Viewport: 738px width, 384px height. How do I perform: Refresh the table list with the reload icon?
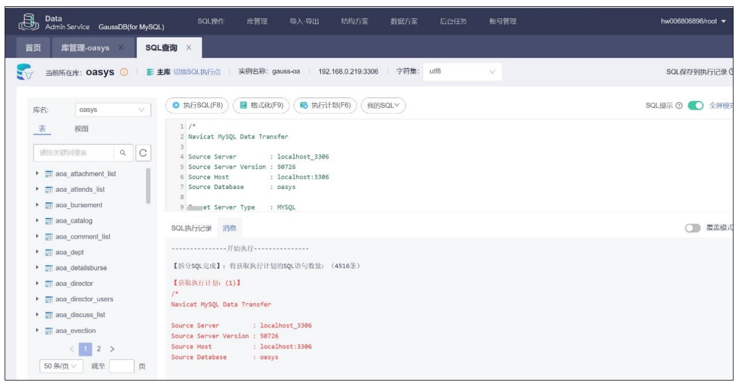coord(143,153)
